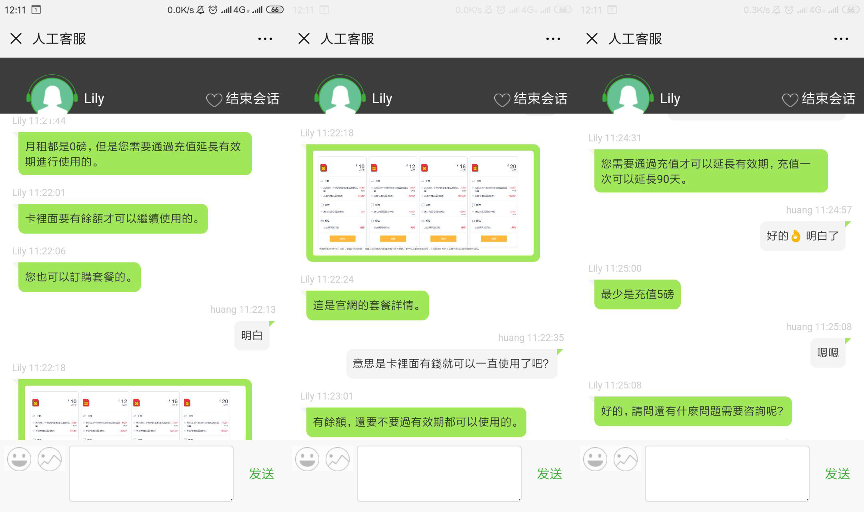Tap the emoji smiley icon in middle panel
The image size is (864, 512).
click(x=307, y=459)
